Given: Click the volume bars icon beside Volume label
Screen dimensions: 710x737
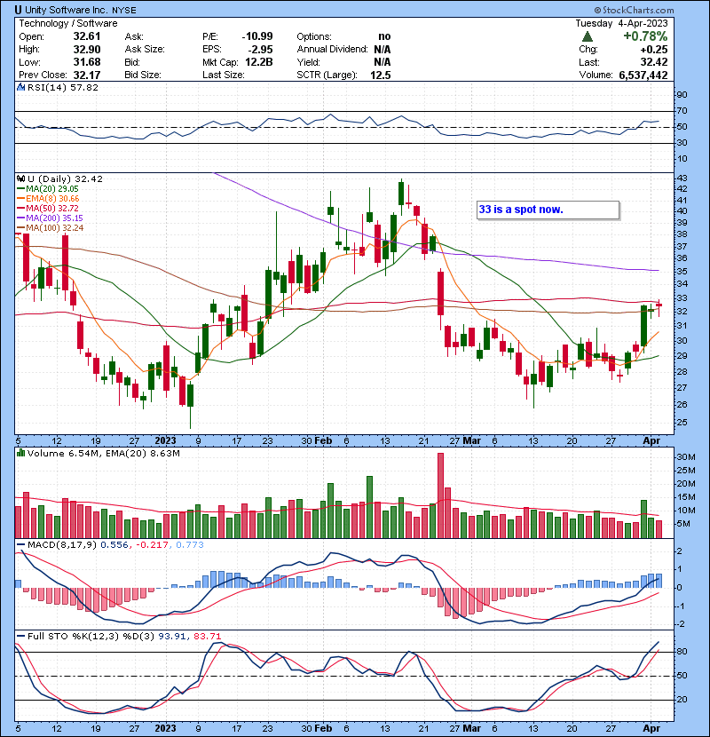Looking at the screenshot, I should tap(20, 453).
